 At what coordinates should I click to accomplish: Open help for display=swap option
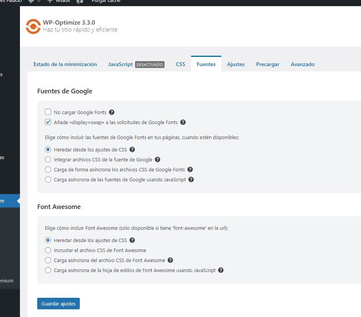click(x=183, y=122)
